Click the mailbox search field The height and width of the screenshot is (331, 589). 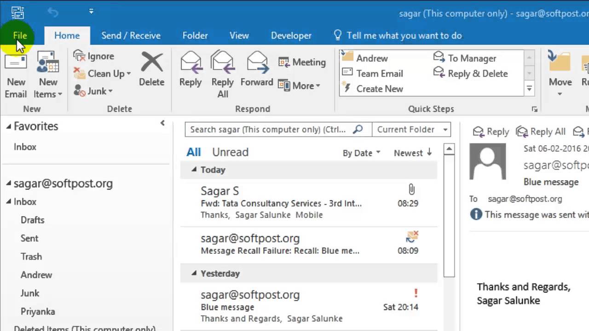(268, 129)
